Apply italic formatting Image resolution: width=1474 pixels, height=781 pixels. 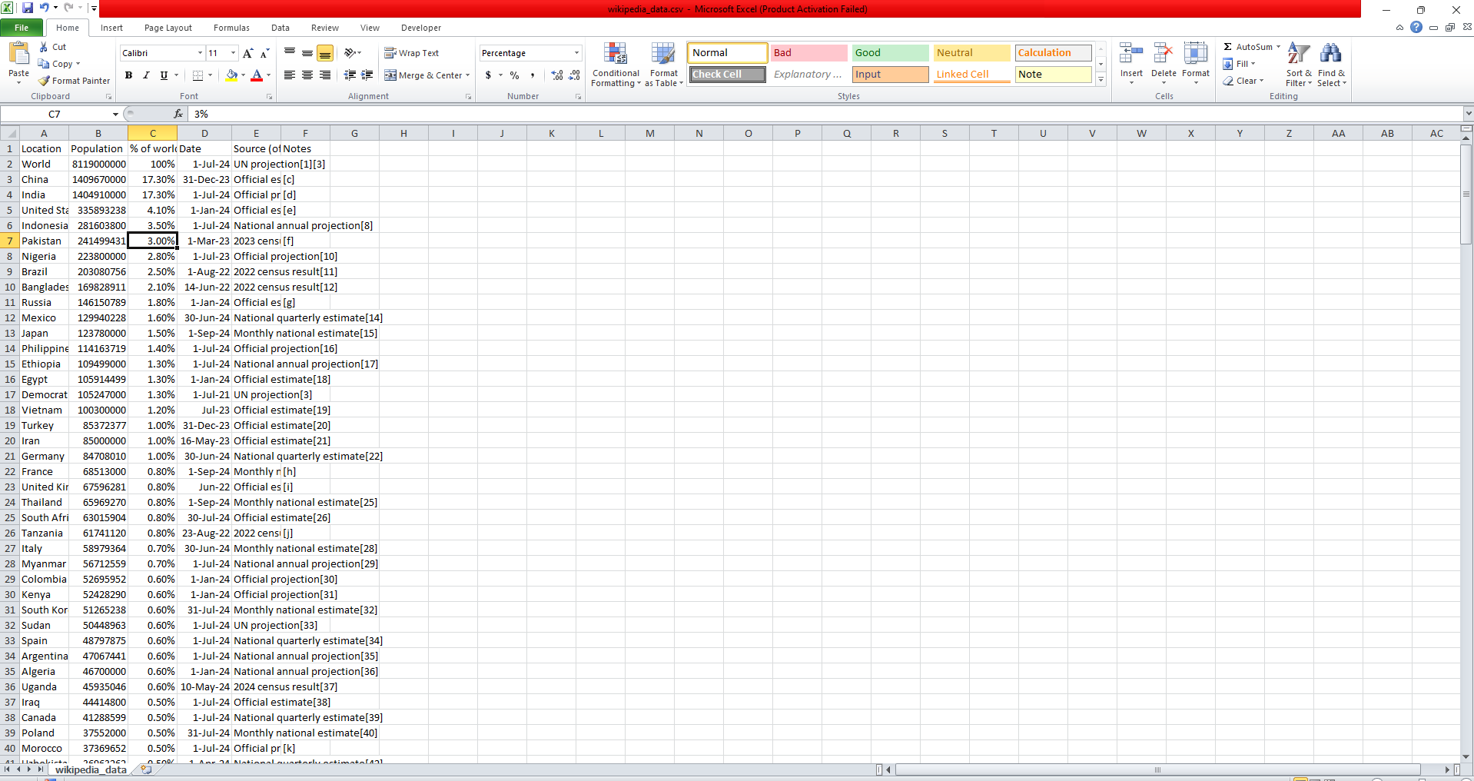point(146,75)
